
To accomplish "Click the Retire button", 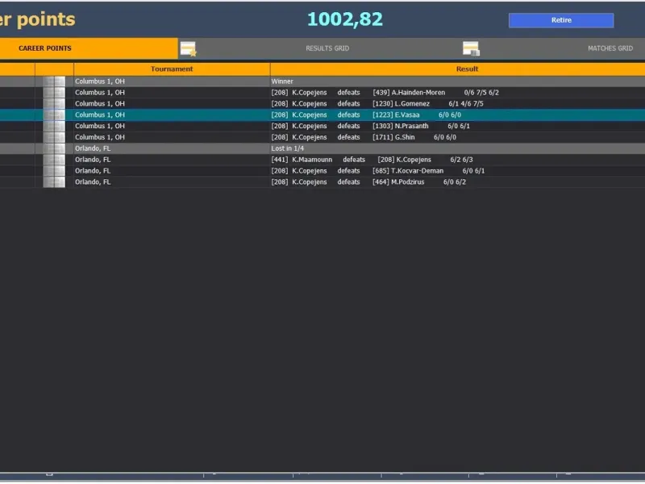I will [561, 20].
